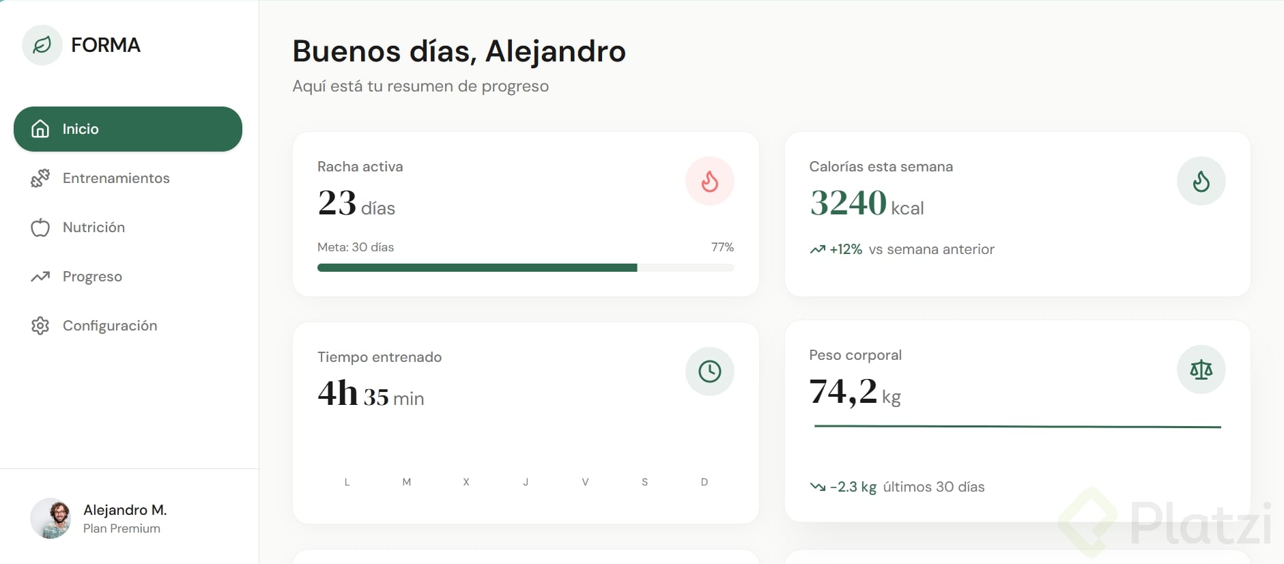1284x564 pixels.
Task: Click the clock icon in Tiempo entrenado
Action: point(709,371)
